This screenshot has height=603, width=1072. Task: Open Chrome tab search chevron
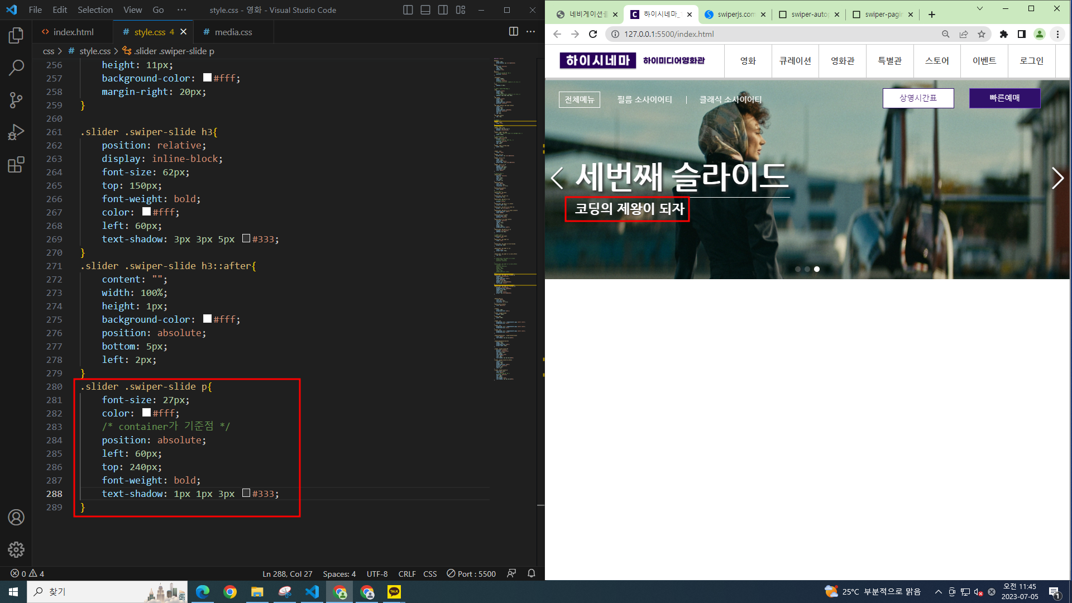click(x=979, y=9)
